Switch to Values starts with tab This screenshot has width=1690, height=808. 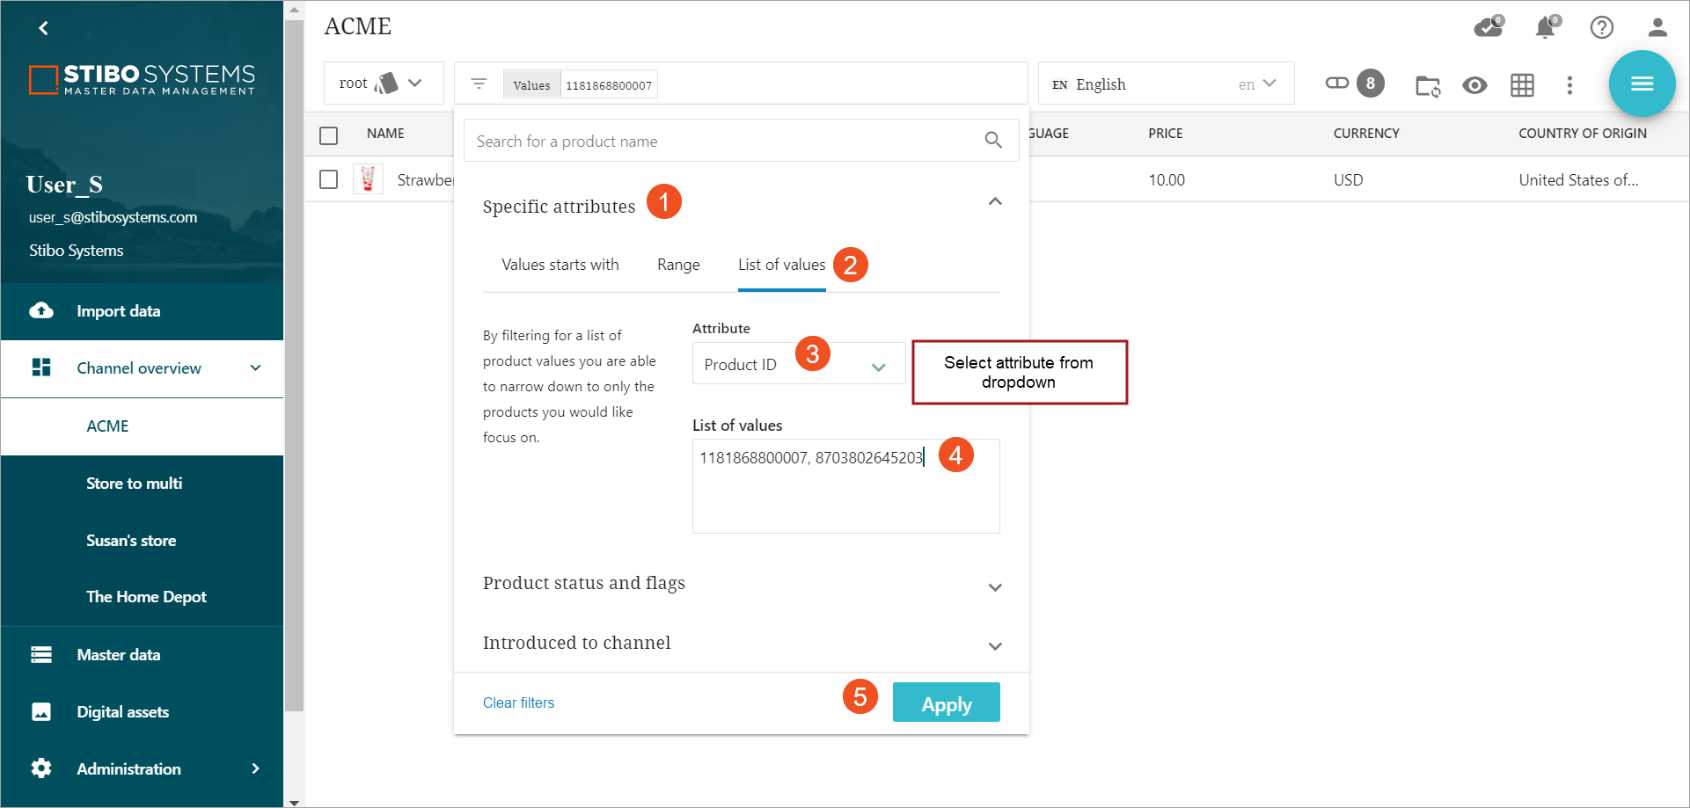560,265
